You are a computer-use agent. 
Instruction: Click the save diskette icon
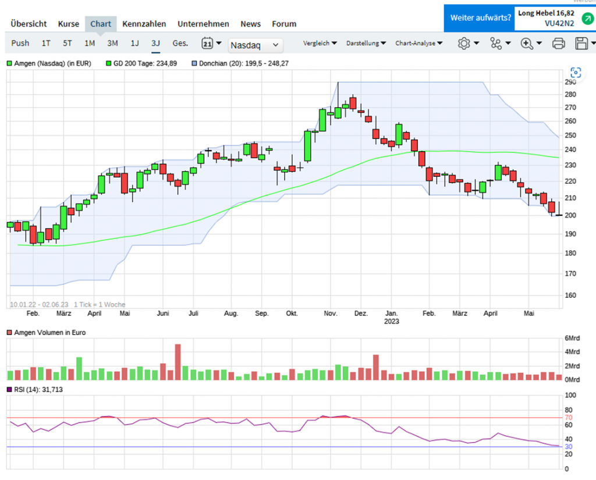(x=581, y=43)
